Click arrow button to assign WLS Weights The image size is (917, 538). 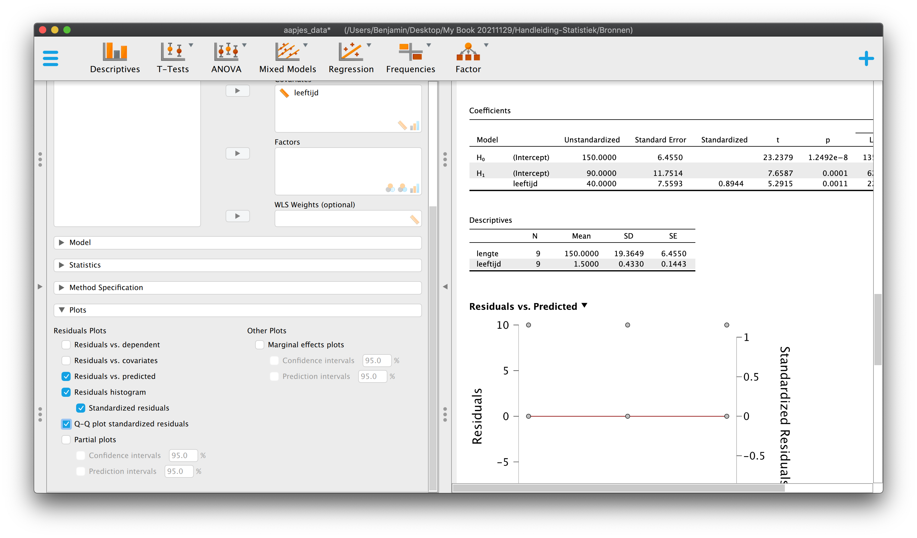(x=237, y=216)
